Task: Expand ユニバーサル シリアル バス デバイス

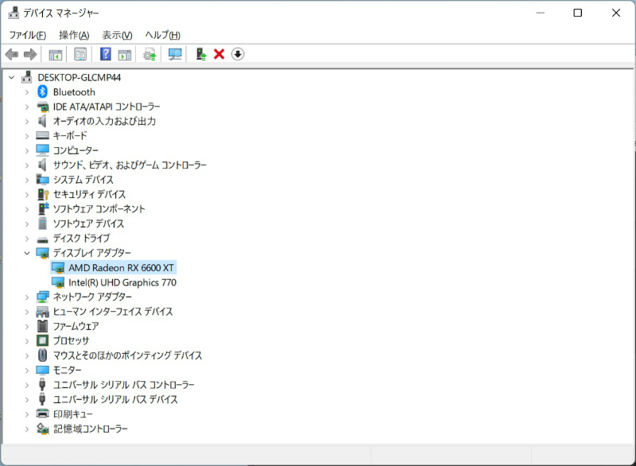Action: tap(27, 399)
